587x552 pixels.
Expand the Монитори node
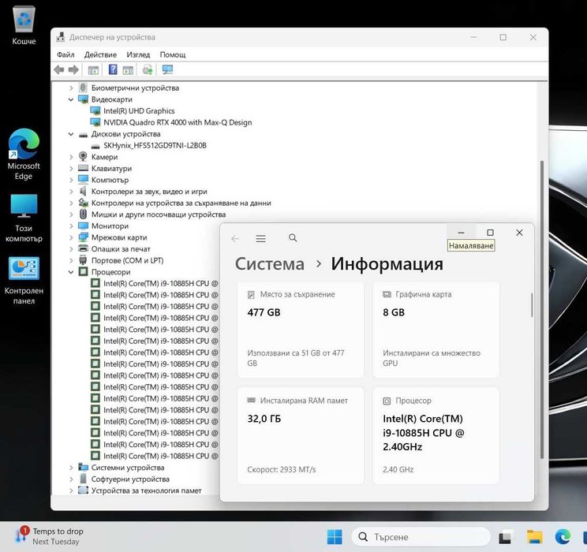(x=71, y=226)
